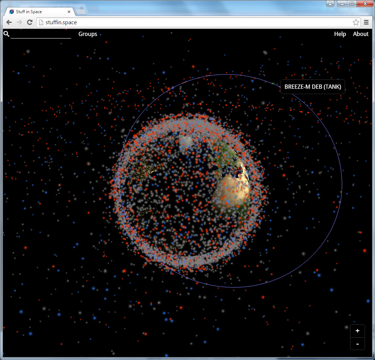
Task: Click the Chrome user profile icon
Action: pos(330,4)
